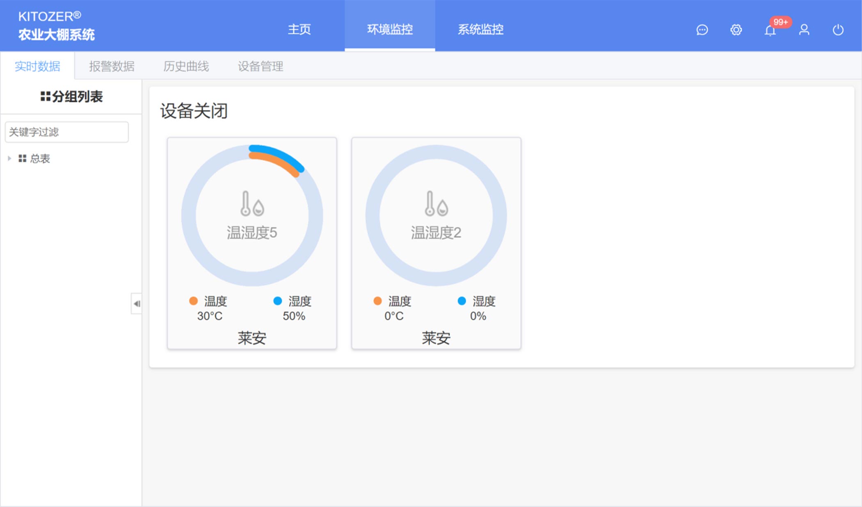Switch to 系统监控 navigation tab
This screenshot has height=507, width=862.
tap(480, 30)
